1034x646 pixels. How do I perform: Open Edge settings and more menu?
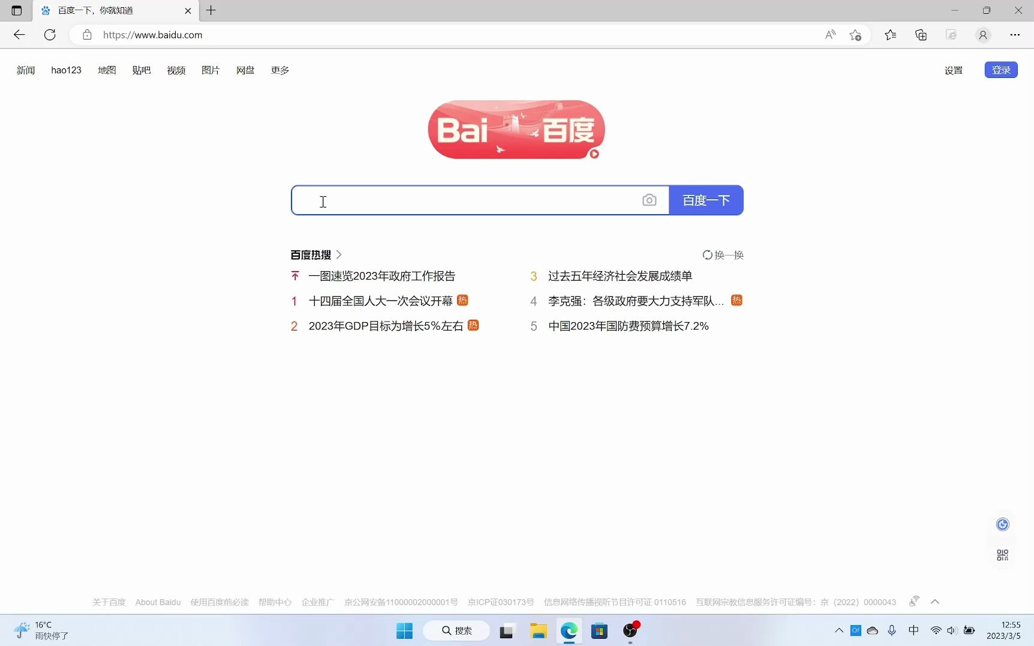(x=1015, y=35)
